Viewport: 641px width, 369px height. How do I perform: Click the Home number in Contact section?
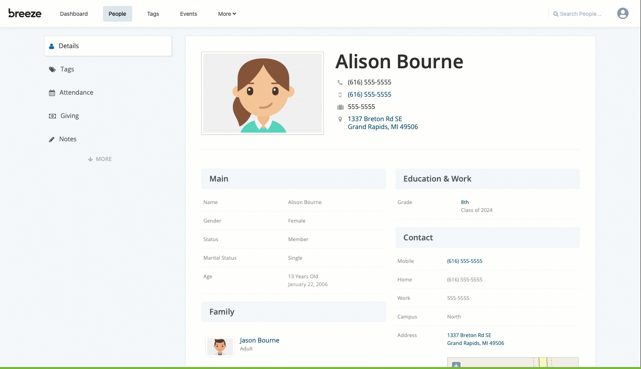coord(465,279)
